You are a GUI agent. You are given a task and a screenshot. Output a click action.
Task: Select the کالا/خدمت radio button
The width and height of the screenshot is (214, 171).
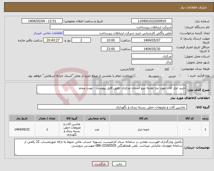click(139, 69)
